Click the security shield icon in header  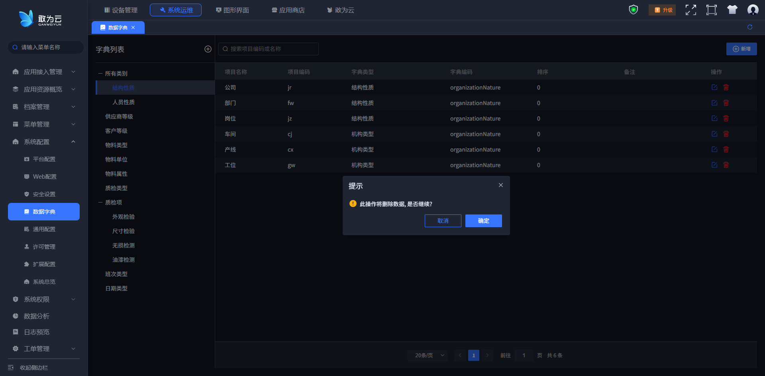(x=633, y=10)
